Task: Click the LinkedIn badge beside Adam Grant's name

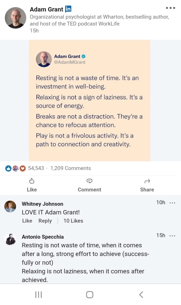Action: 68,9
